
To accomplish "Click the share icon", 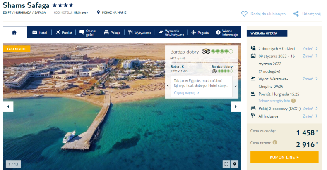I will pyautogui.click(x=296, y=14).
